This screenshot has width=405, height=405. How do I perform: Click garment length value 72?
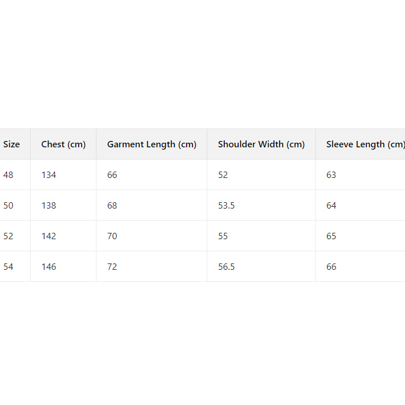coord(112,267)
